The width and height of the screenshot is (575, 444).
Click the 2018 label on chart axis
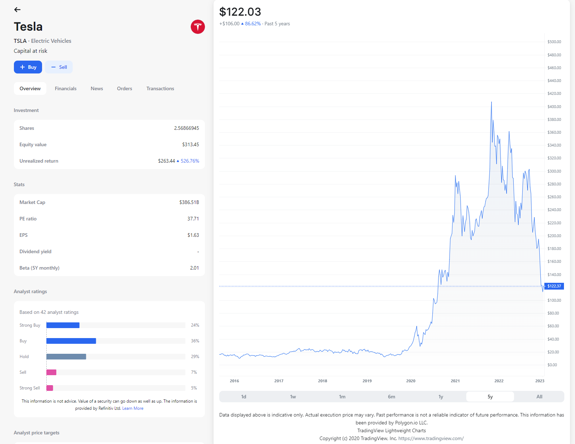pyautogui.click(x=323, y=381)
